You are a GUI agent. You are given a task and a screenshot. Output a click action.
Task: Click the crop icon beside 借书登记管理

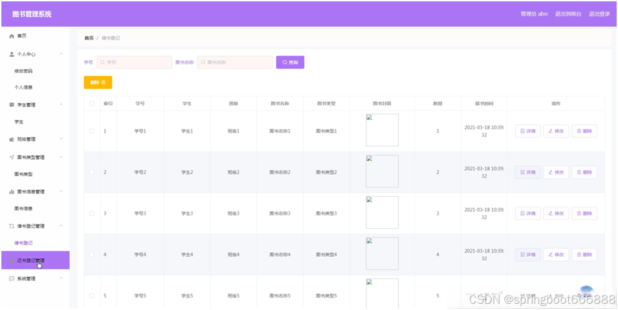(x=12, y=226)
